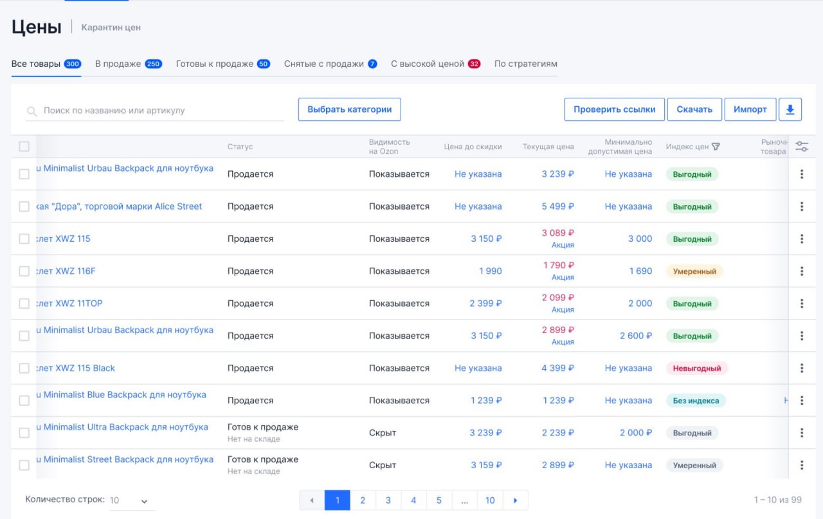Image resolution: width=823 pixels, height=519 pixels.
Task: Go to next page using arrow
Action: coord(515,500)
